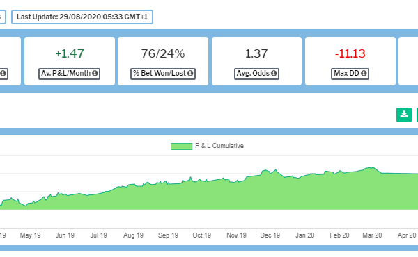Select the -11.13 max drawdown value
418x257 pixels.
pyautogui.click(x=350, y=53)
